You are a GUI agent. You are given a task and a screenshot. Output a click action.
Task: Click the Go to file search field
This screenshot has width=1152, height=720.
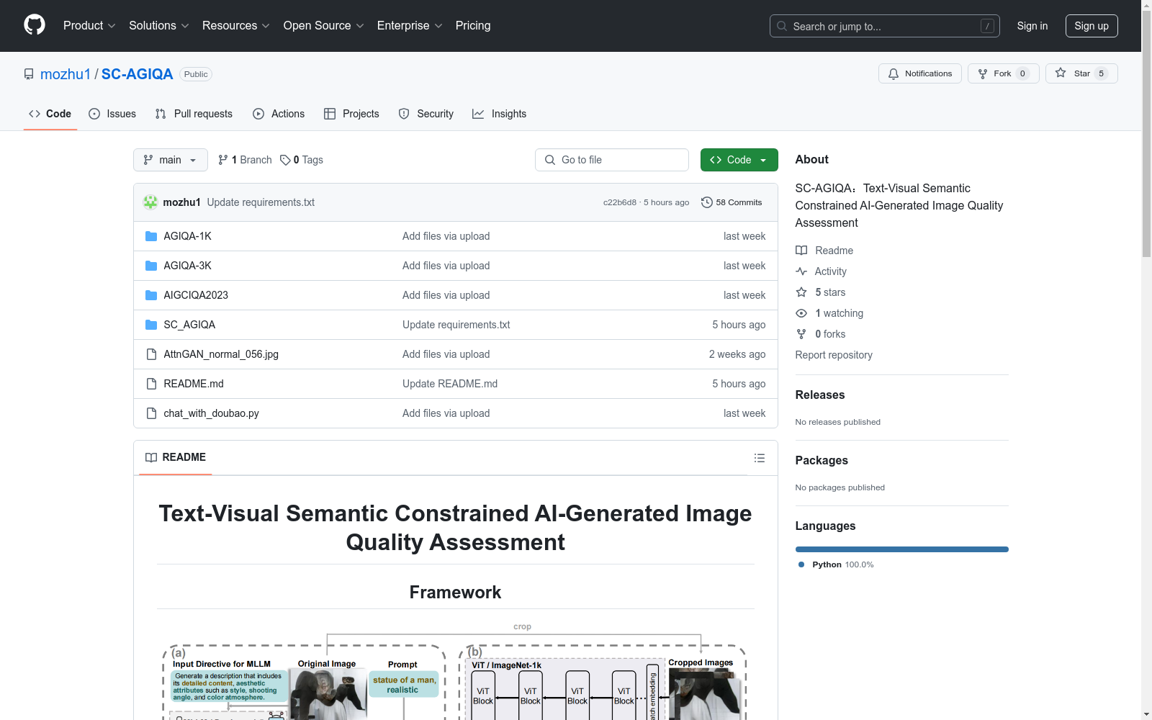coord(612,160)
